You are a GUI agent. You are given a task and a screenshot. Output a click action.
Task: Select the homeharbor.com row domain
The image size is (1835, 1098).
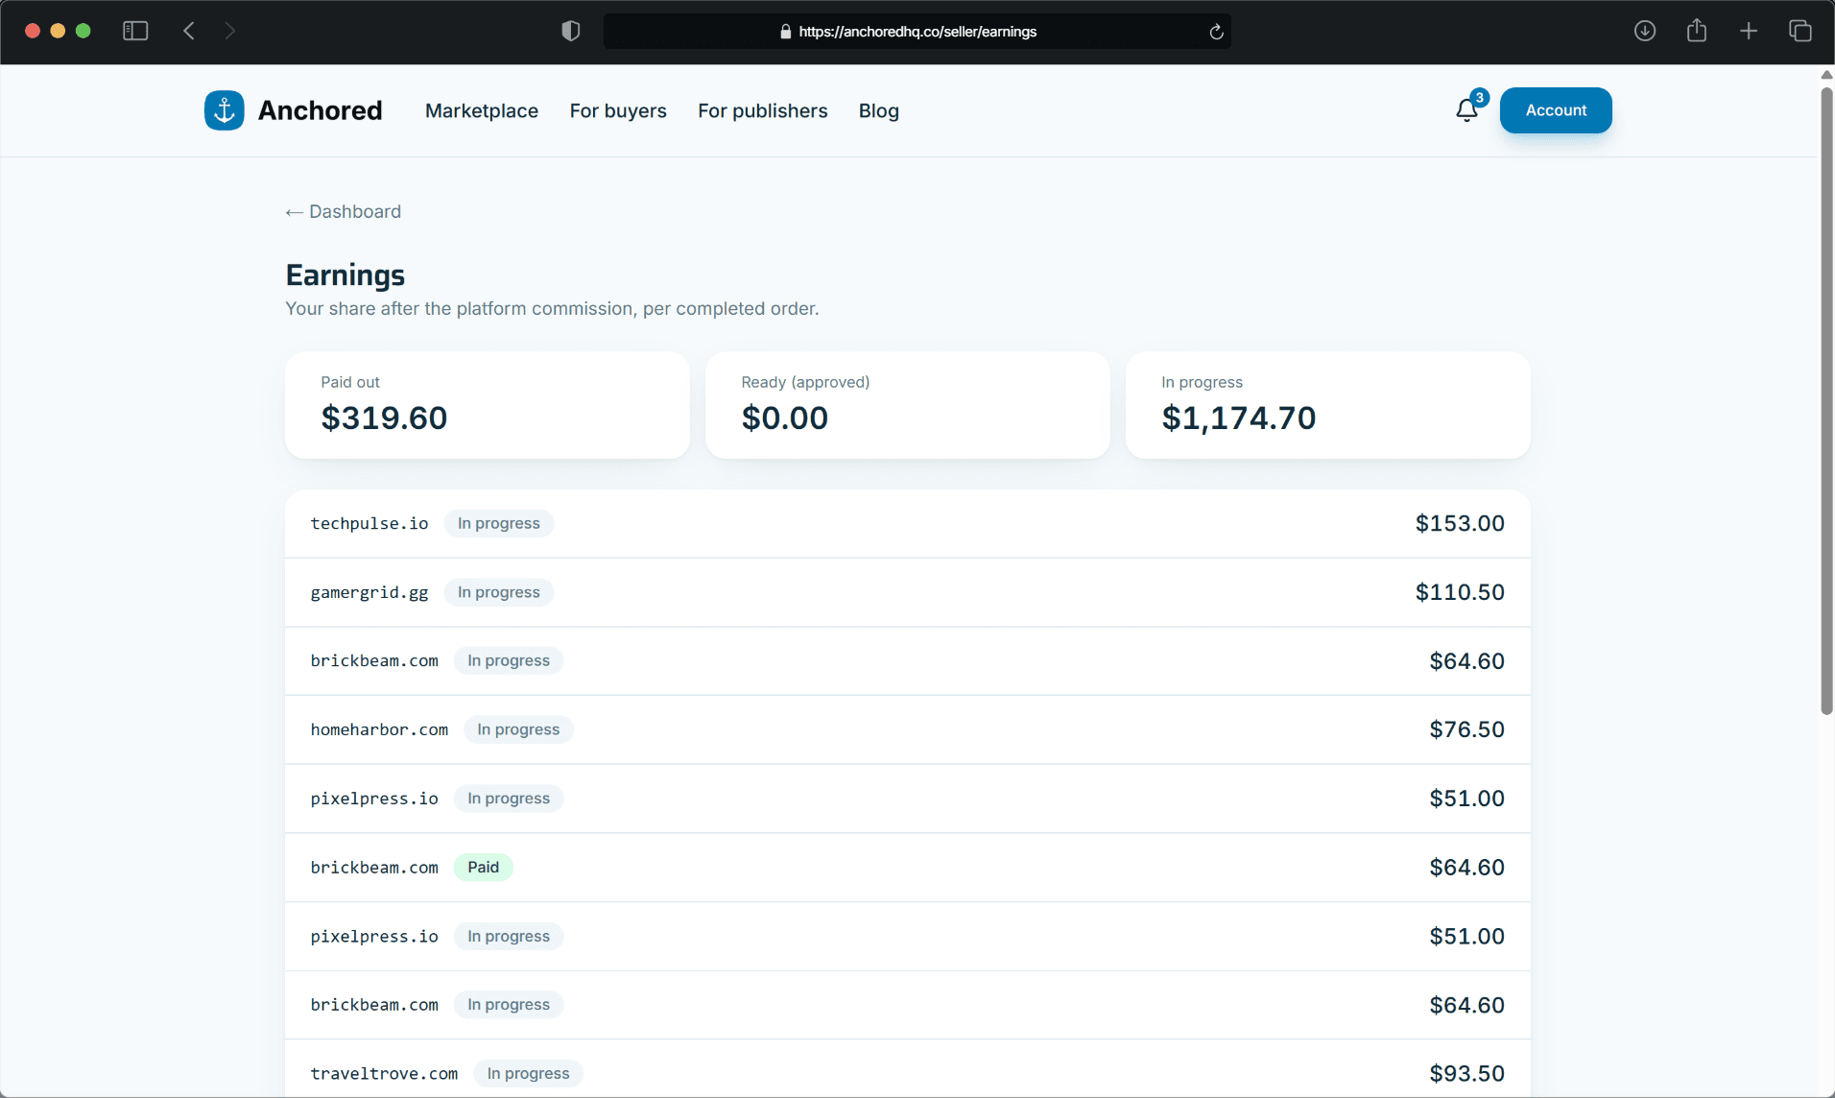pyautogui.click(x=379, y=729)
